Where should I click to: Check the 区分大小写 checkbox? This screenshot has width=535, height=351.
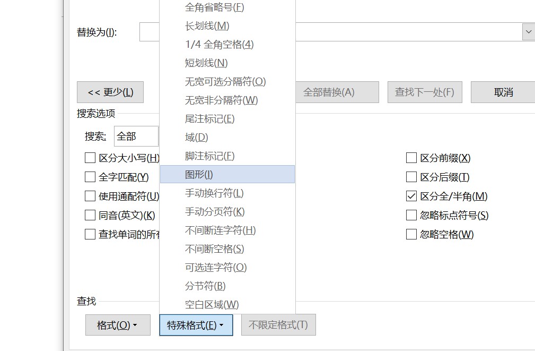[90, 158]
